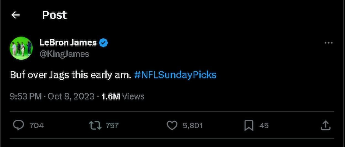The width and height of the screenshot is (345, 147).
Task: Open the @KingJames handle link
Action: pos(64,54)
